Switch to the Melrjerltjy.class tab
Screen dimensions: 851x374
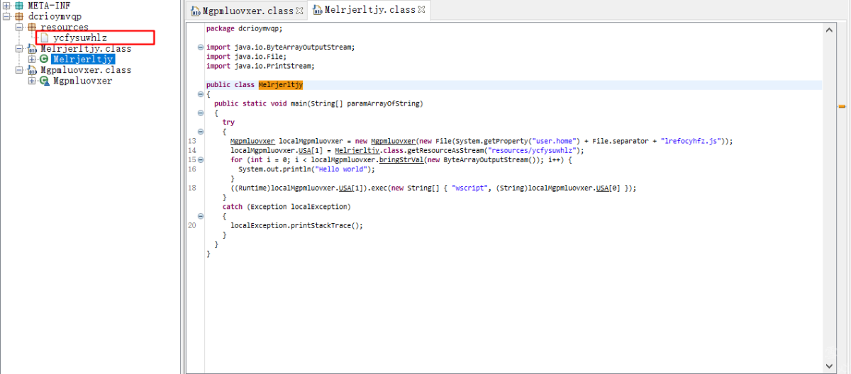pyautogui.click(x=369, y=10)
